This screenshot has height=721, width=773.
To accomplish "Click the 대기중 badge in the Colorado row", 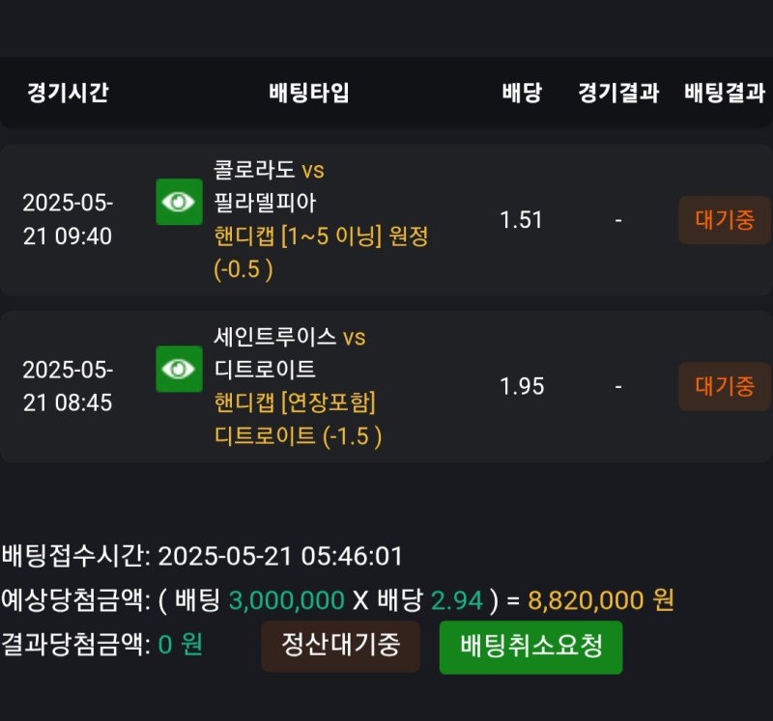I will (x=725, y=220).
